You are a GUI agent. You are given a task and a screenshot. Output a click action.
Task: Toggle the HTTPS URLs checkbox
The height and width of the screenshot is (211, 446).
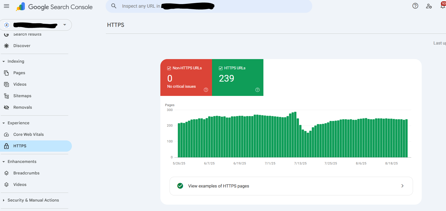(221, 68)
